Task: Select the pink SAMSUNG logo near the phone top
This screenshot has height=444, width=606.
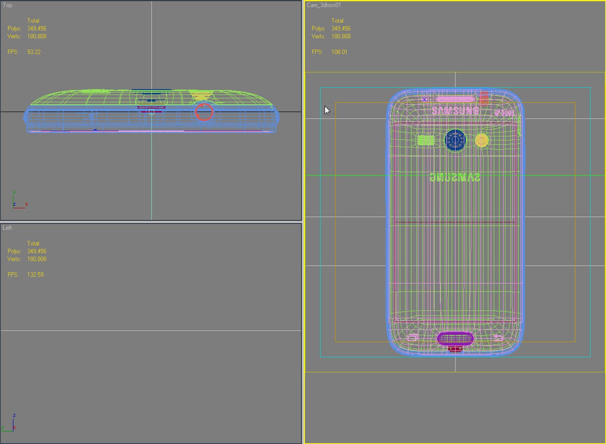Action: click(x=455, y=111)
